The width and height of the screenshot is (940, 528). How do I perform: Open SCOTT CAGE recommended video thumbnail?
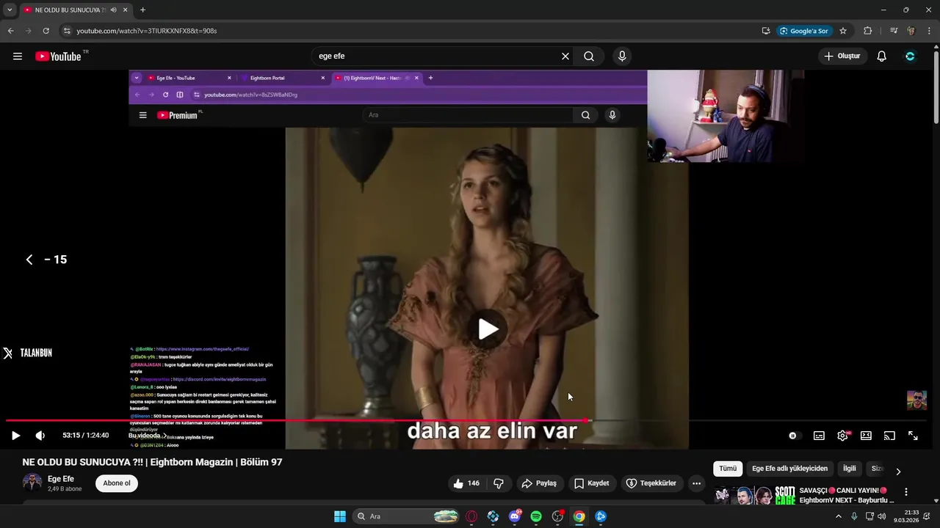pyautogui.click(x=754, y=496)
